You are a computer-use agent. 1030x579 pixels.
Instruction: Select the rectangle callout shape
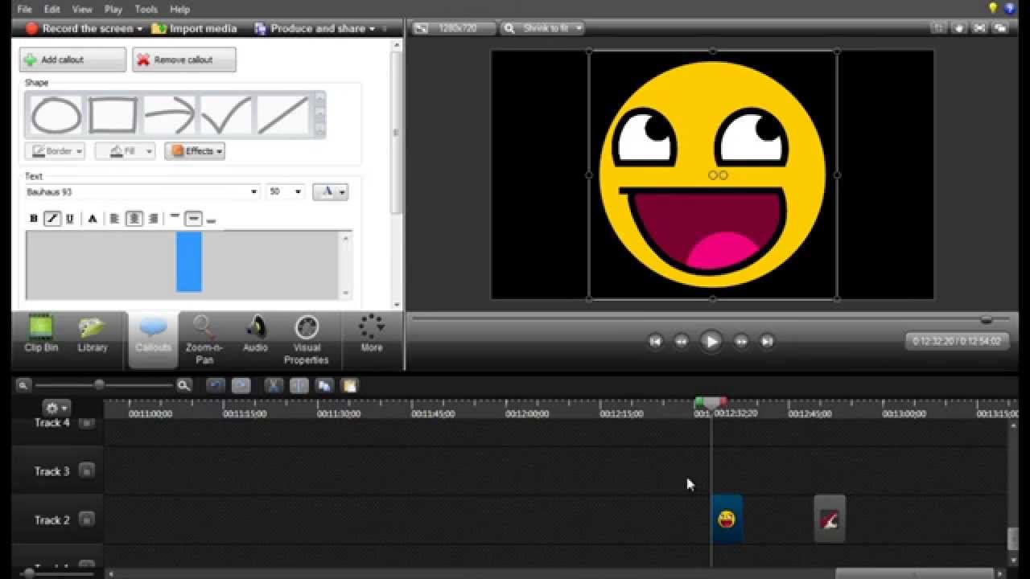[x=113, y=116]
